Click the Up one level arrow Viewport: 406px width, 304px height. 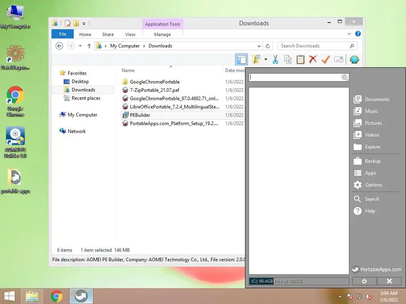(x=89, y=46)
